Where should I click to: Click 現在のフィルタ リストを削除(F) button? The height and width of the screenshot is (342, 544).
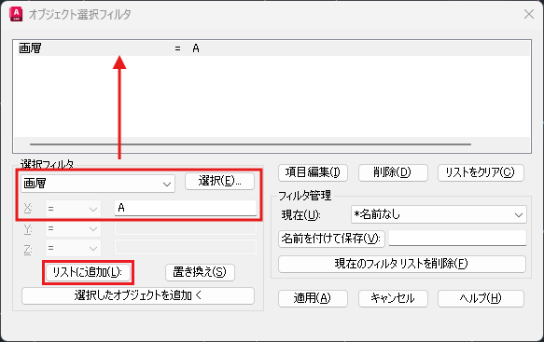tap(402, 264)
